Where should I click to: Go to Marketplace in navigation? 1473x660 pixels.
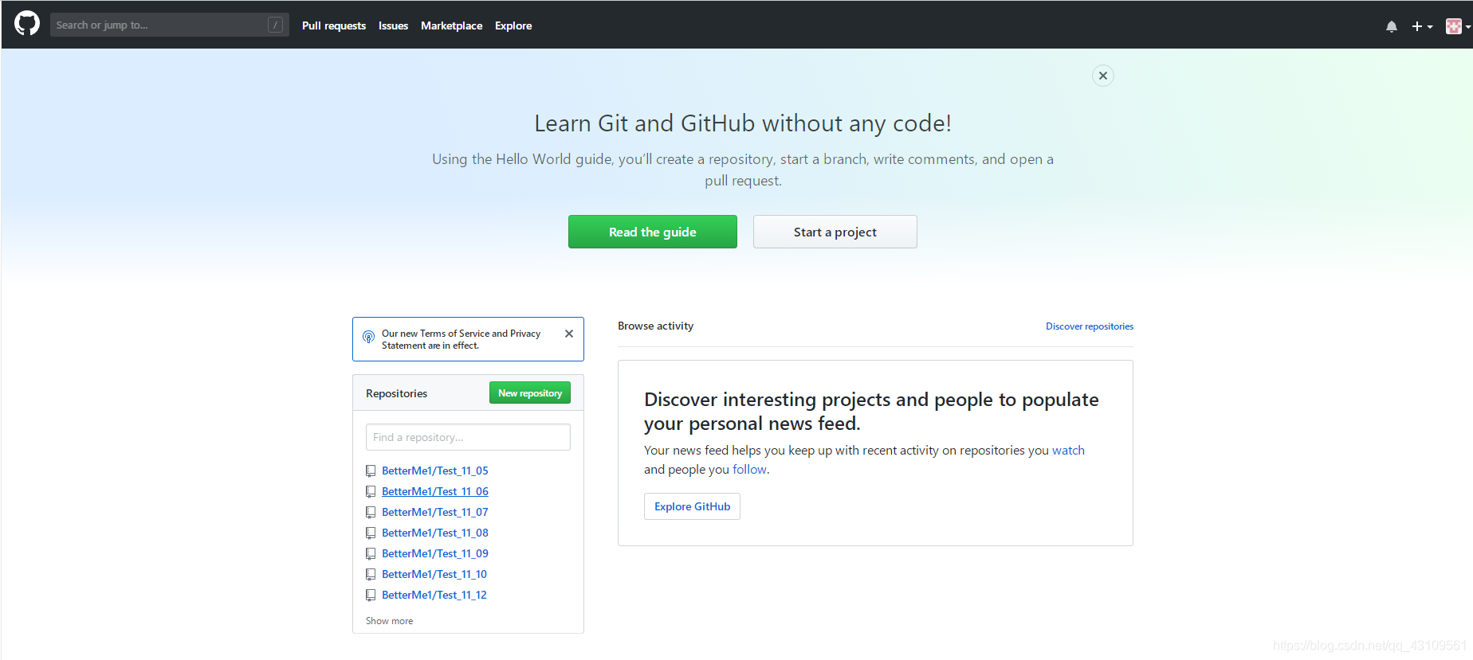451,25
